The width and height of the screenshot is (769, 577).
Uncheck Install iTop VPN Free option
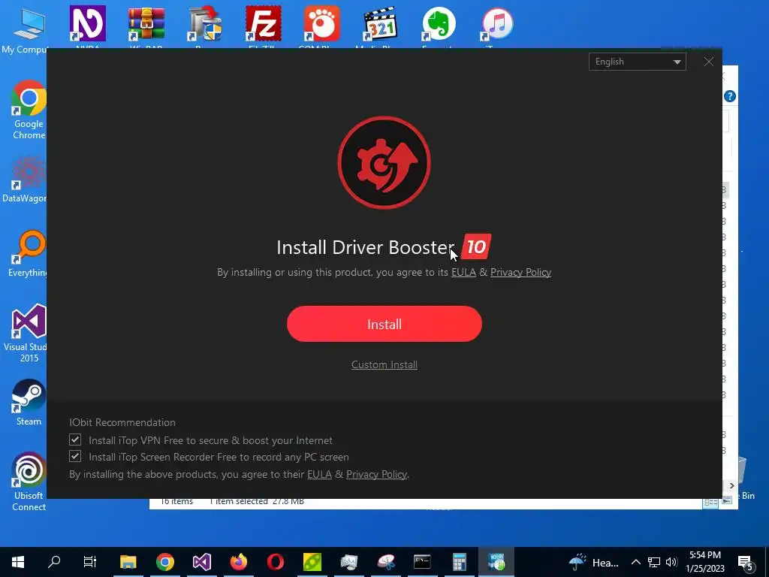coord(75,440)
